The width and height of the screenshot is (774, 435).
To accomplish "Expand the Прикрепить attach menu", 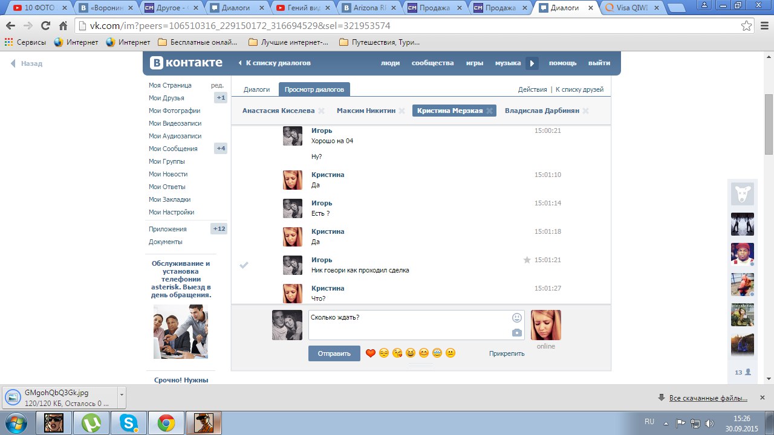I will point(507,353).
